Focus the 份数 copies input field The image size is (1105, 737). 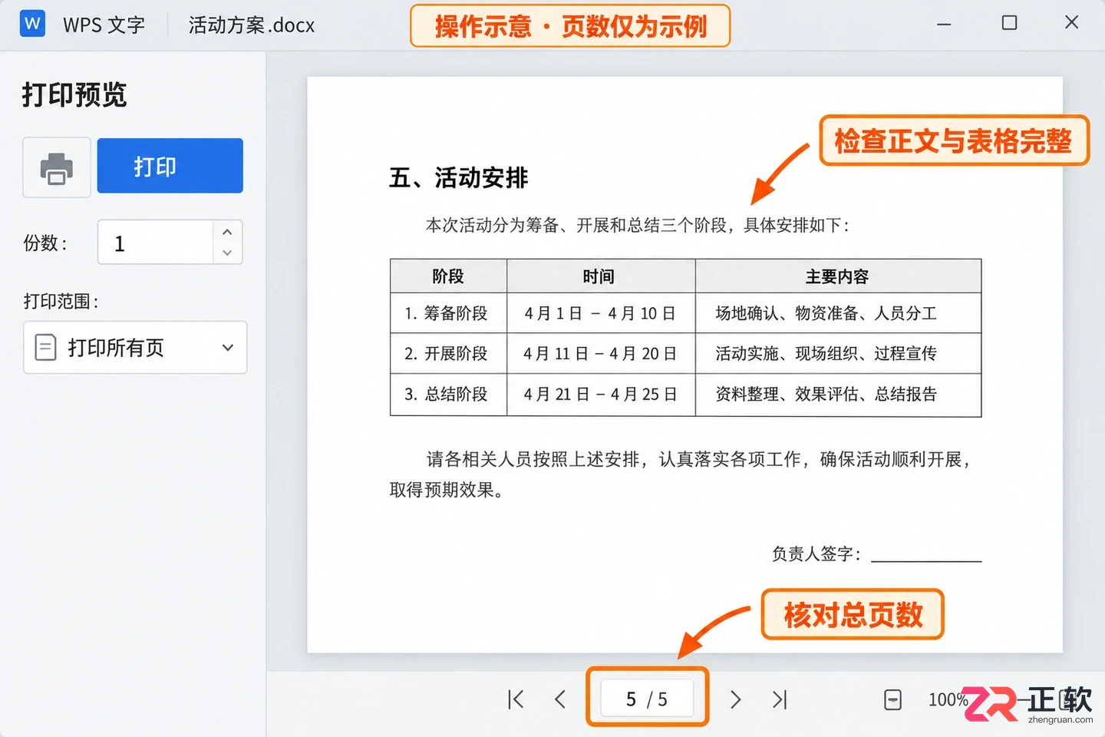pos(156,243)
